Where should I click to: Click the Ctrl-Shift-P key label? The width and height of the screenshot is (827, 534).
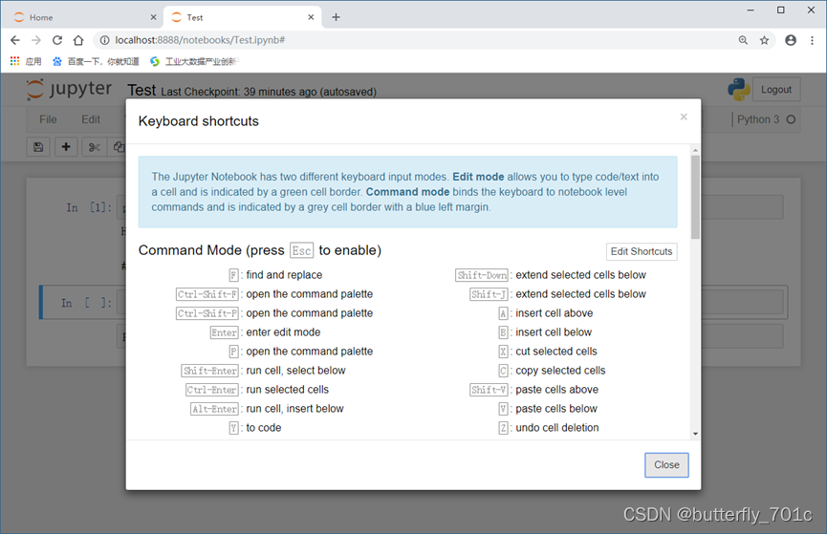[207, 313]
